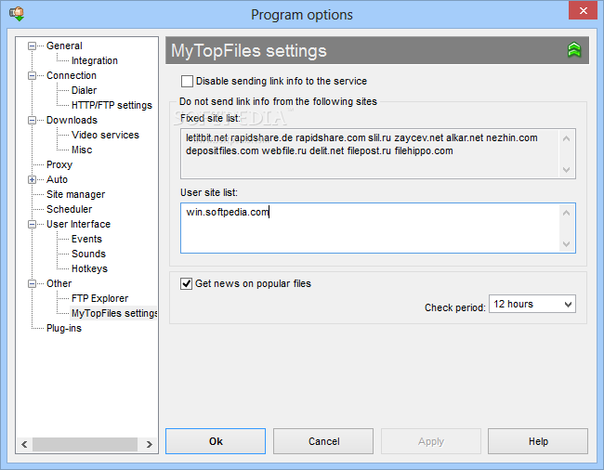Image resolution: width=604 pixels, height=470 pixels.
Task: Collapse the Connection tree node
Action: point(32,75)
